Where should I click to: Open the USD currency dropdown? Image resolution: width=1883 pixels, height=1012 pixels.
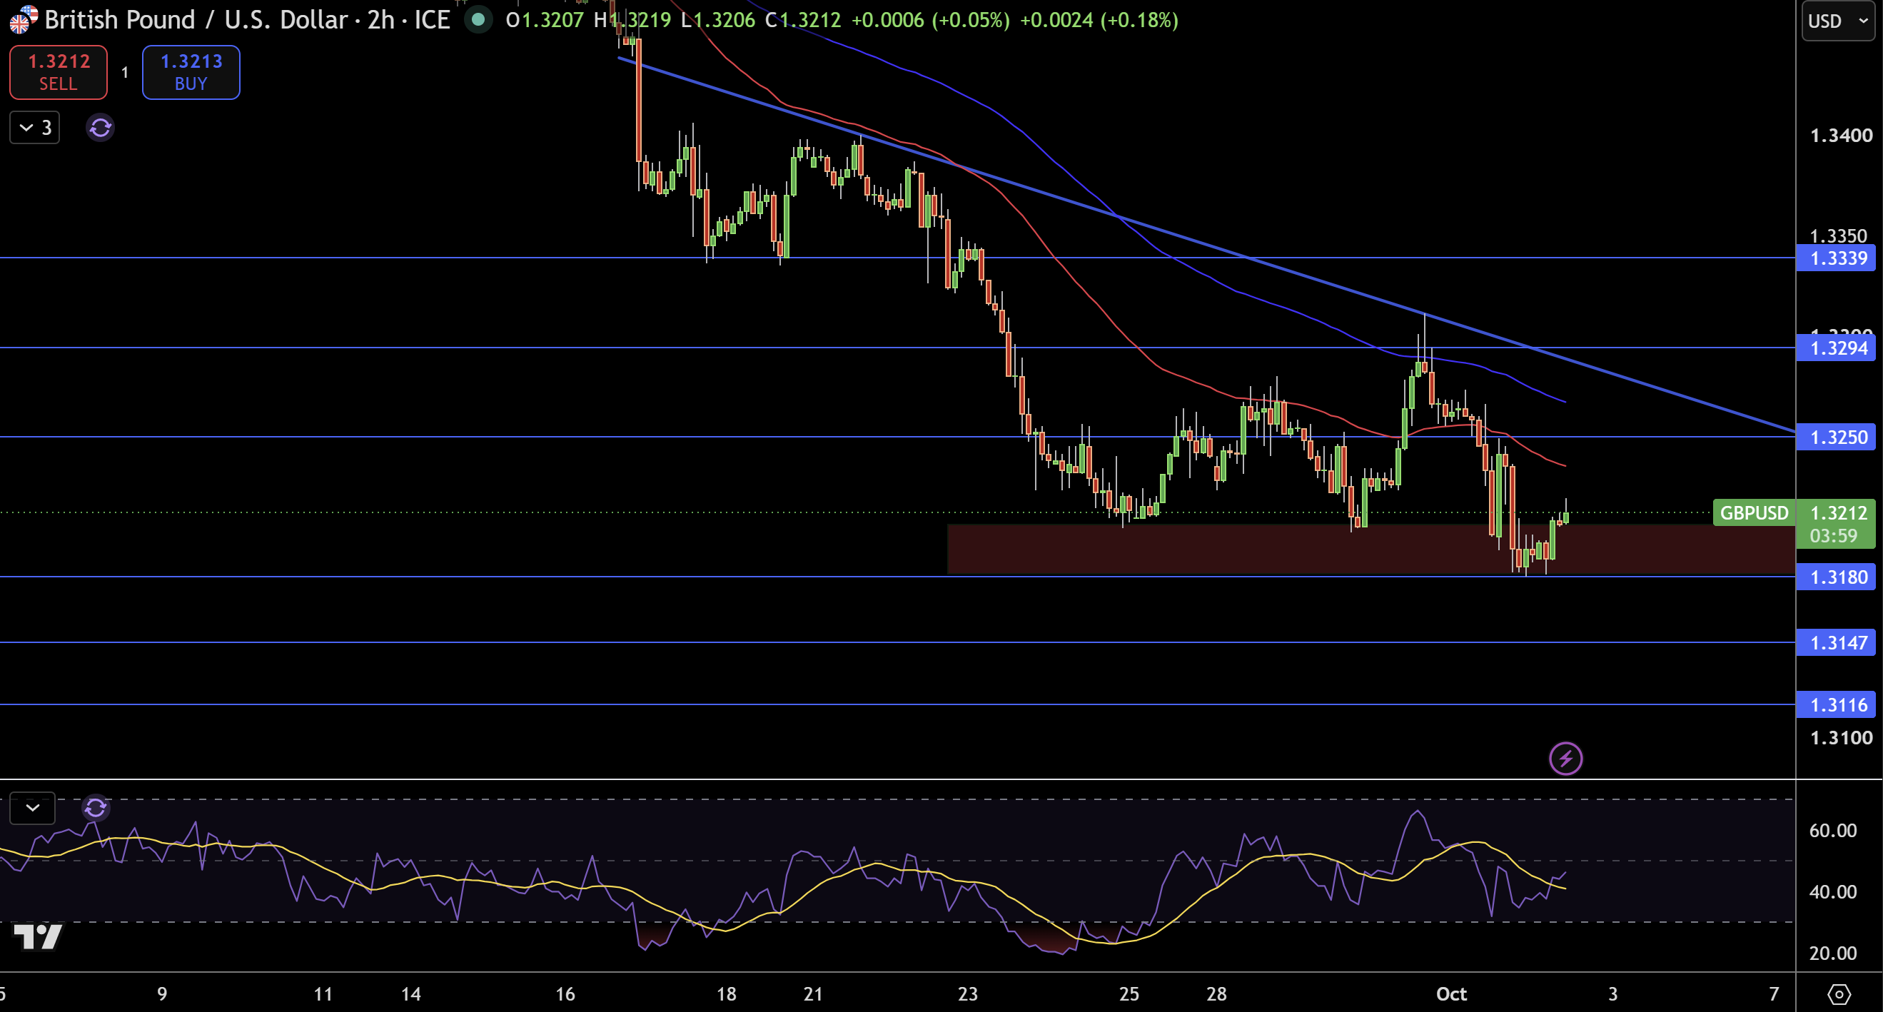[1838, 21]
